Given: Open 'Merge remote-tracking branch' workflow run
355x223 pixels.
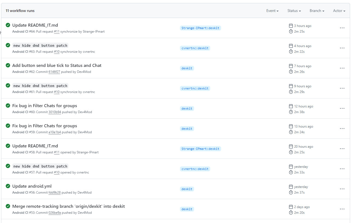Looking at the screenshot, I should pos(68,206).
